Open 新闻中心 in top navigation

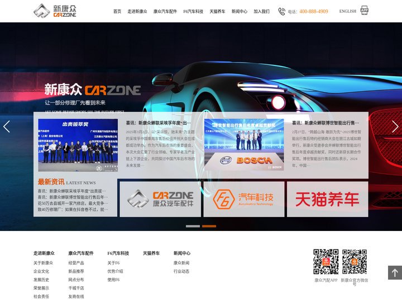[240, 11]
